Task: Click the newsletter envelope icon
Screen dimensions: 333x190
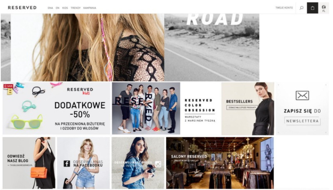Action: click(x=302, y=96)
